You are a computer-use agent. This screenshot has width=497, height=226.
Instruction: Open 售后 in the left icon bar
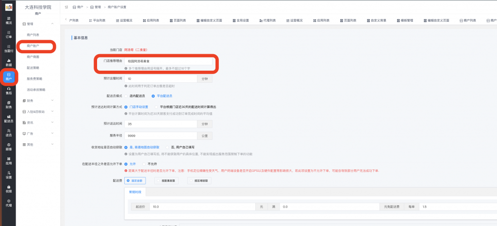click(9, 90)
